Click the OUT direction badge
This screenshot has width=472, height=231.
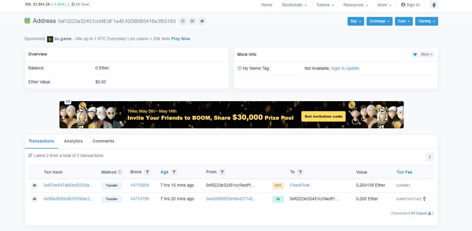[x=278, y=185]
